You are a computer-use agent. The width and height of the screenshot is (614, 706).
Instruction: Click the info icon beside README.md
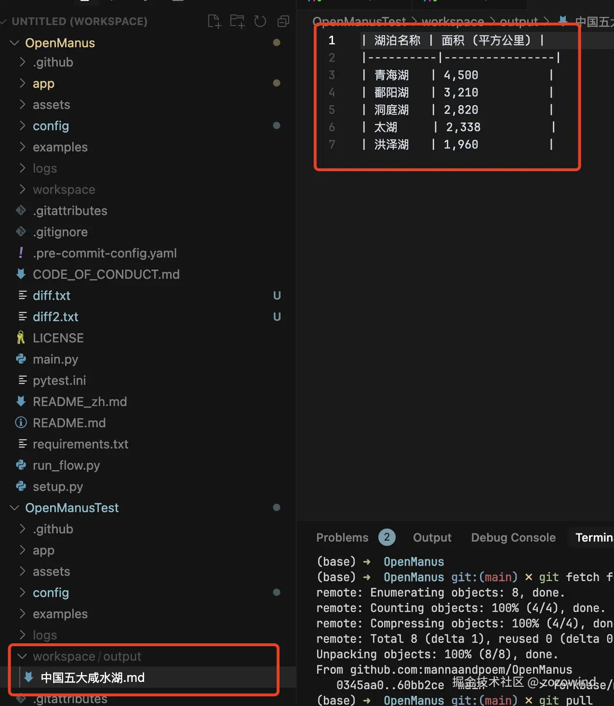21,422
